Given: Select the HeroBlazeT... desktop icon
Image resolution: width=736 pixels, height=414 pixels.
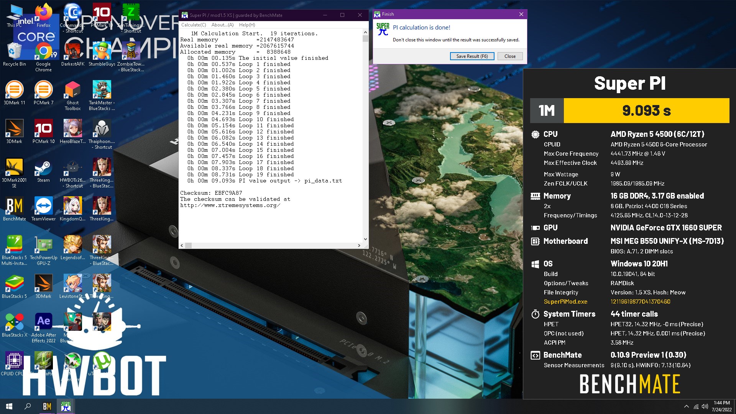Looking at the screenshot, I should pos(72,131).
